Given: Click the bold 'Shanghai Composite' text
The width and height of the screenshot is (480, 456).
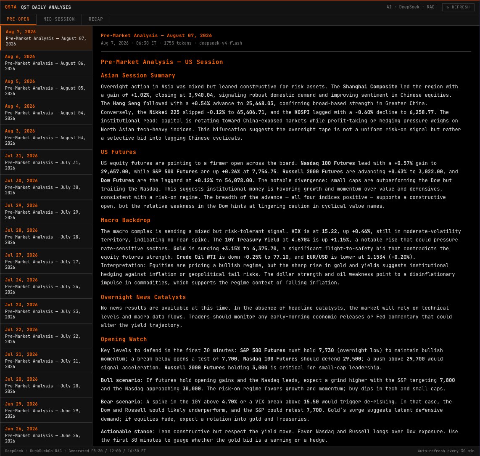Looking at the screenshot, I should pyautogui.click(x=370, y=87).
